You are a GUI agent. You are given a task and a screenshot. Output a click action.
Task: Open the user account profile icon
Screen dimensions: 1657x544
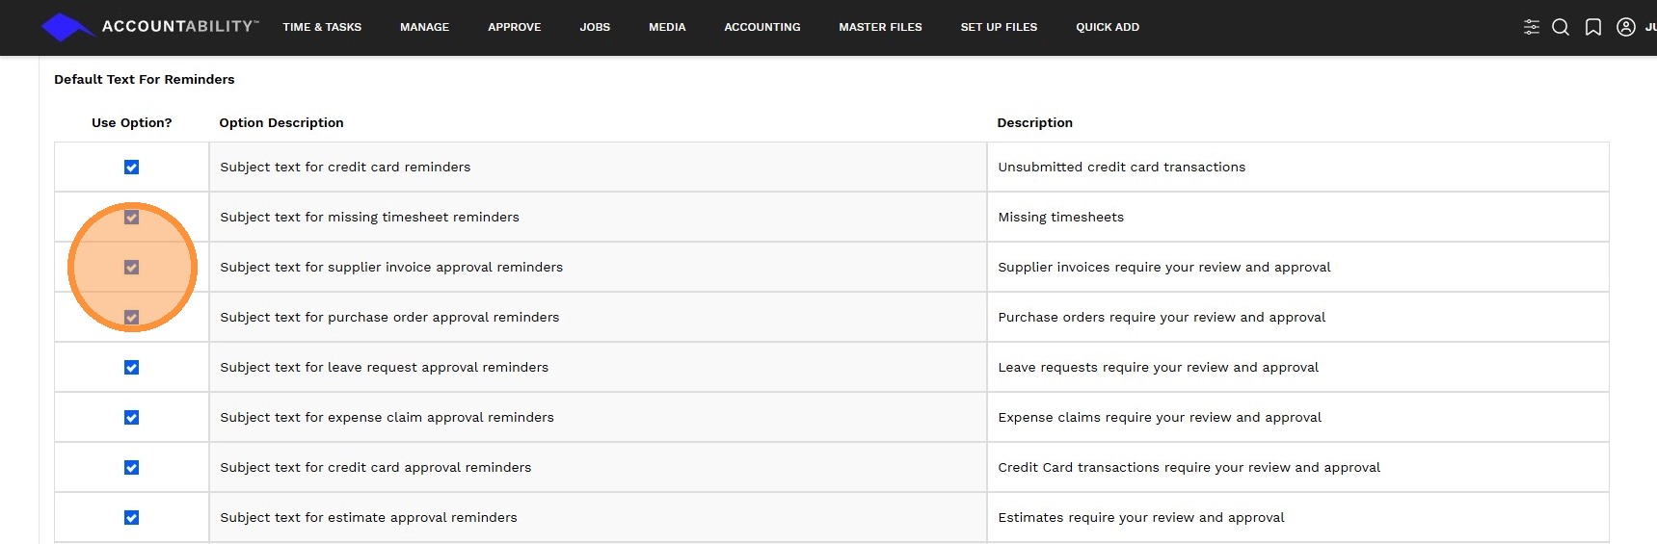(1626, 27)
